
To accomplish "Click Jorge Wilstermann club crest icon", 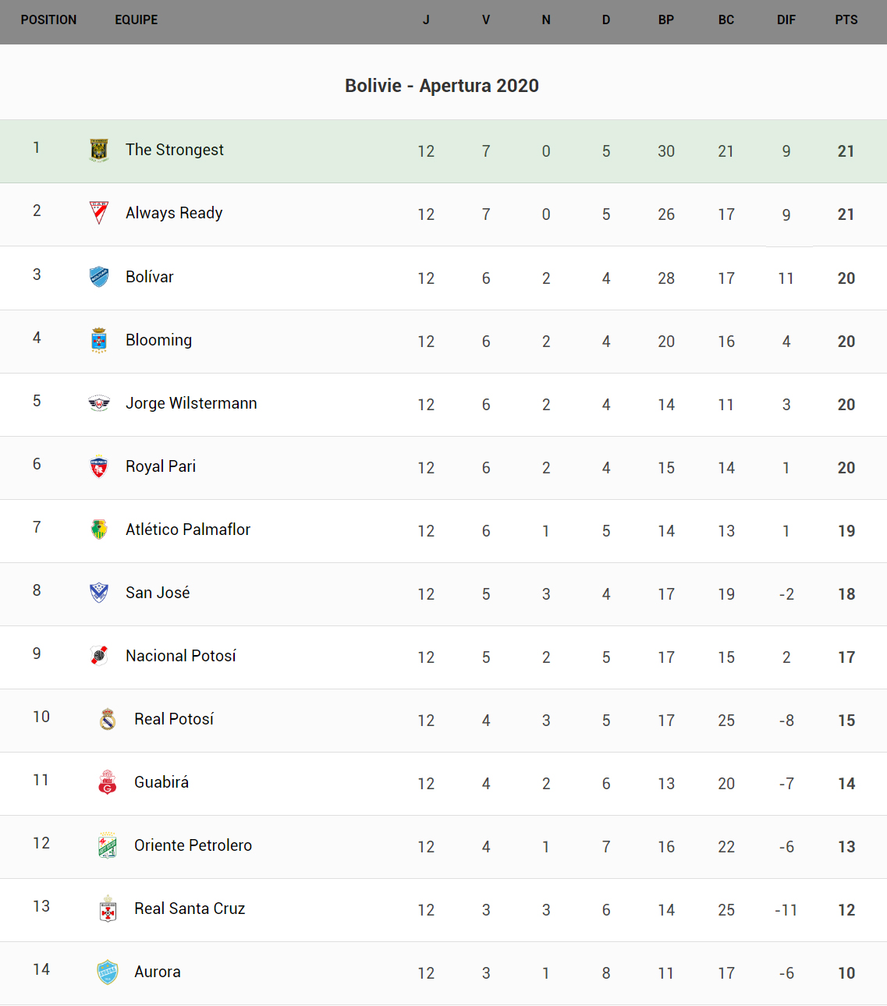I will (x=99, y=403).
